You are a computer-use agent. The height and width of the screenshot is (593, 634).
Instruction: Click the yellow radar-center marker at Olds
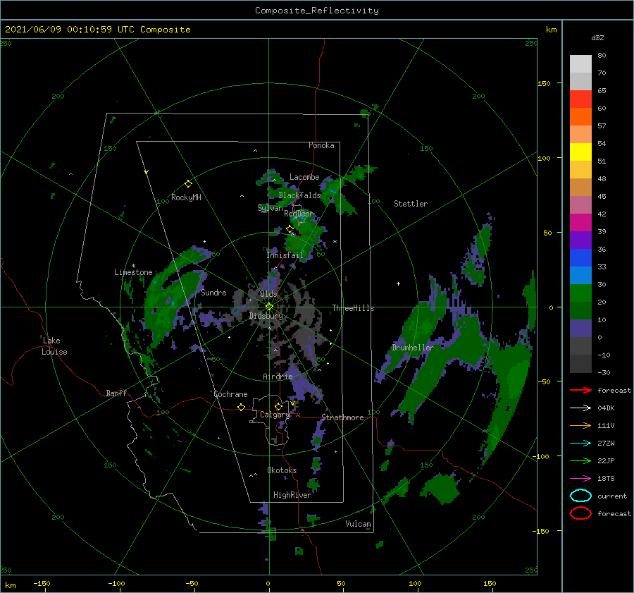269,307
